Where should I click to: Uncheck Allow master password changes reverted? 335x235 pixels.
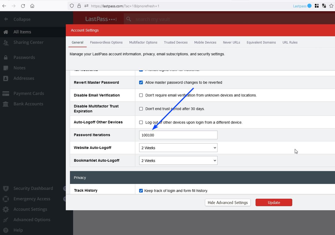click(141, 83)
